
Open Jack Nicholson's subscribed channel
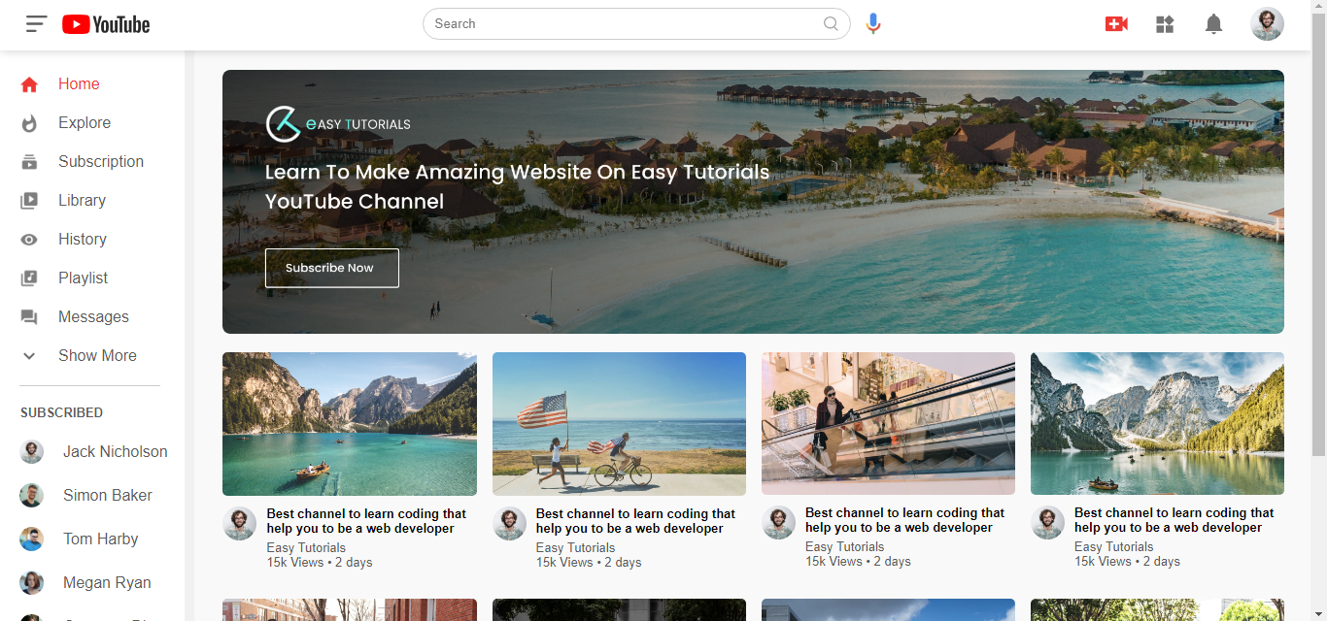tap(114, 451)
